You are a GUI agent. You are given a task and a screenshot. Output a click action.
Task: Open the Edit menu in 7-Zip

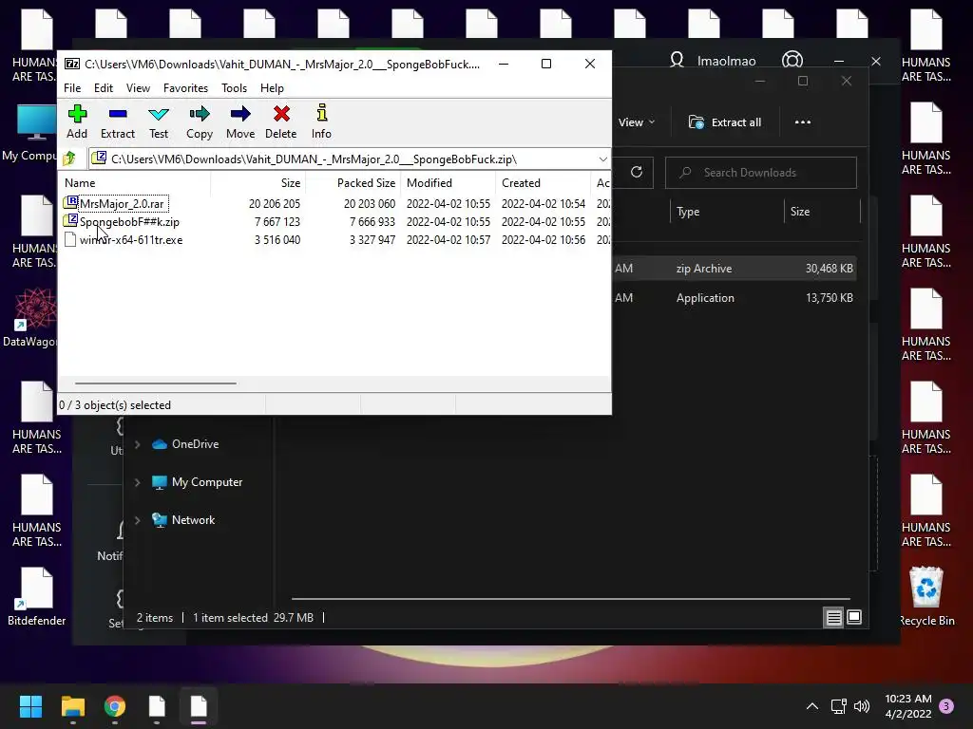[x=103, y=88]
